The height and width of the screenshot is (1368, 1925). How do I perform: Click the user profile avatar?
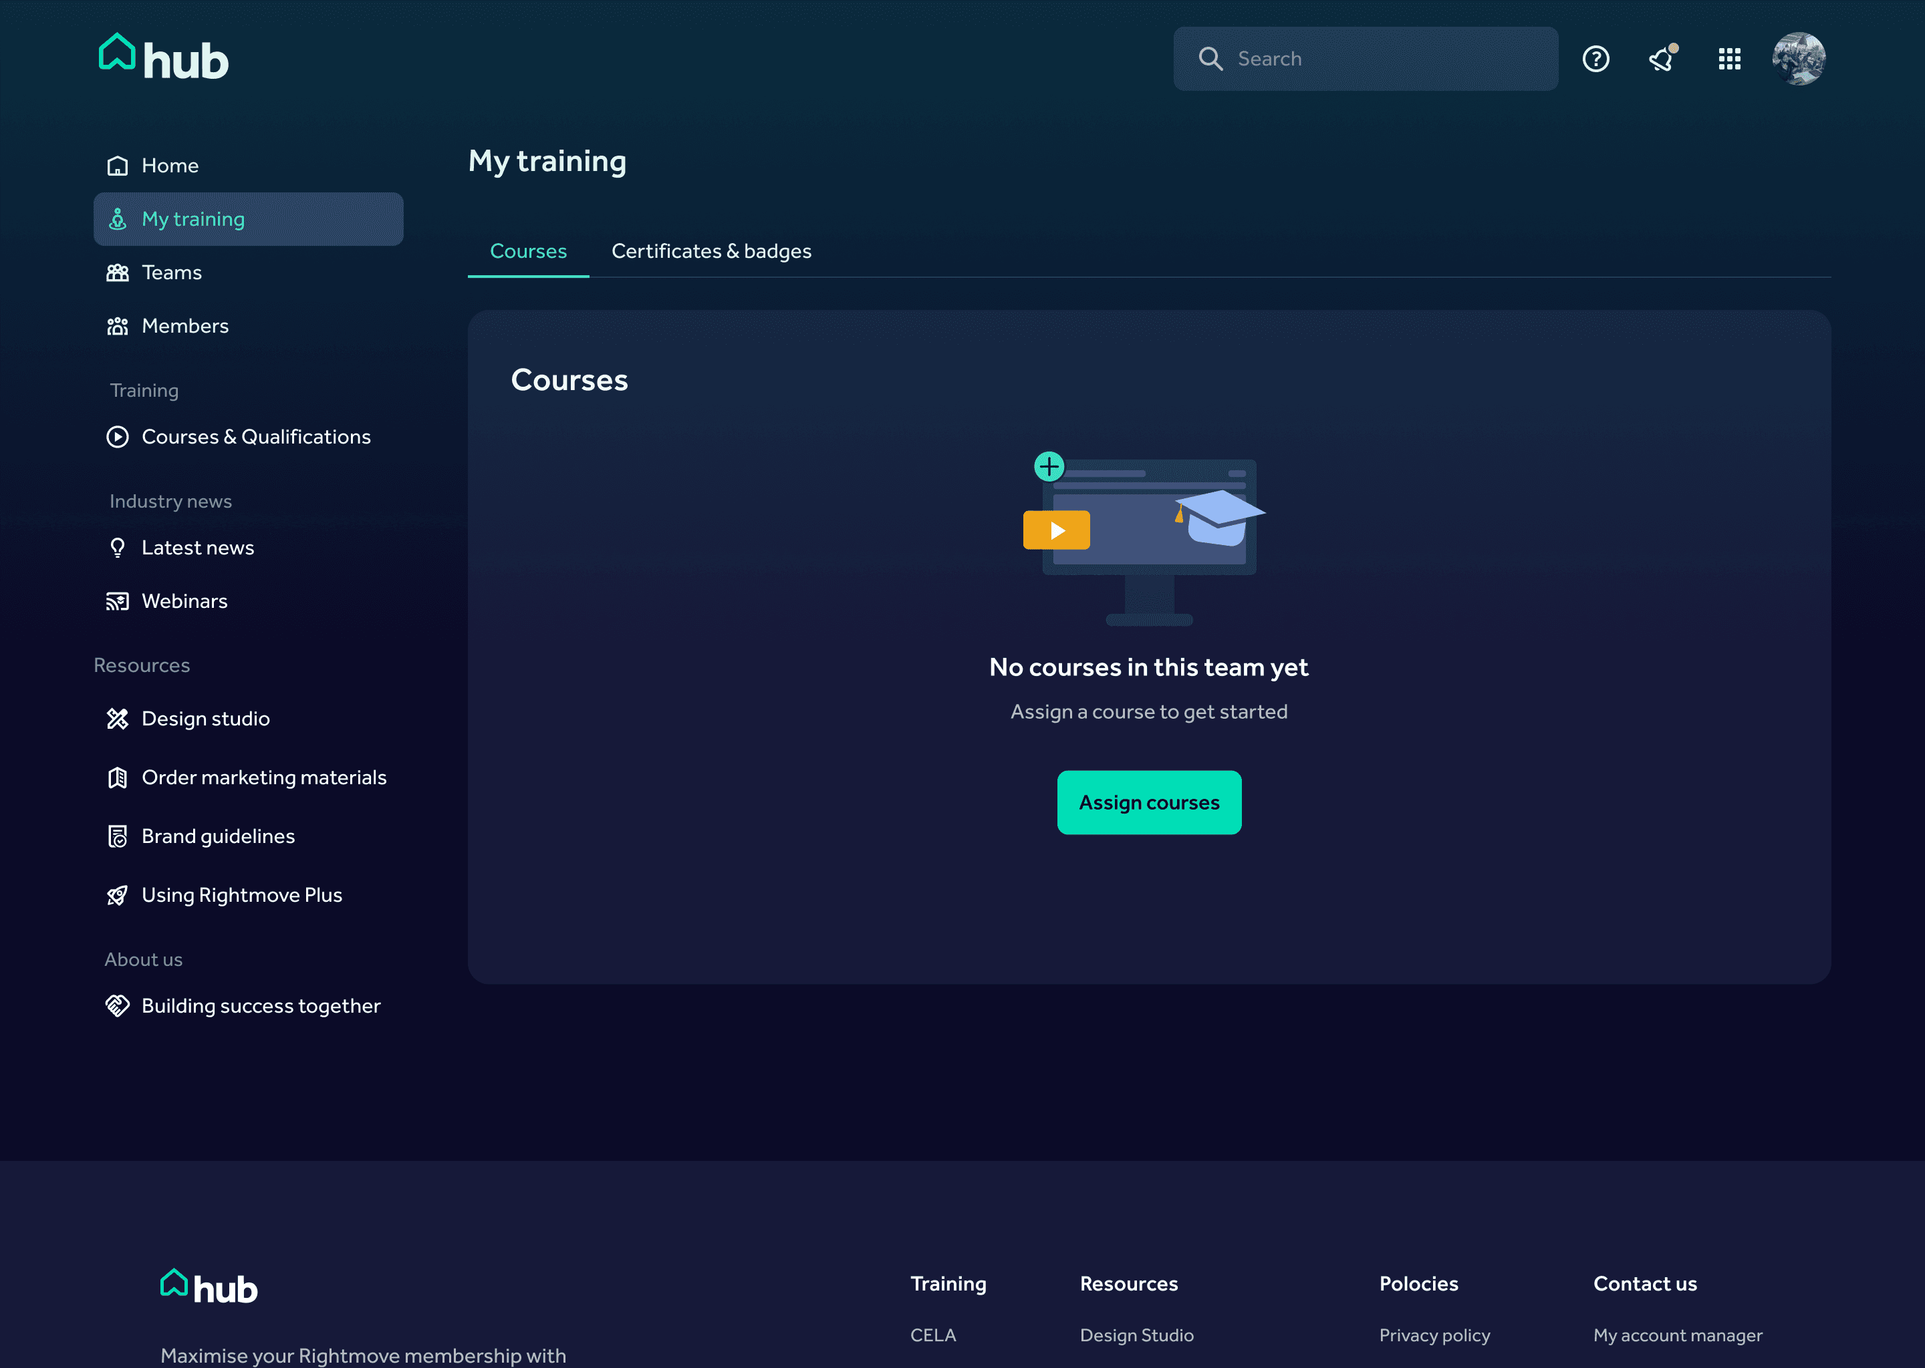(1799, 59)
